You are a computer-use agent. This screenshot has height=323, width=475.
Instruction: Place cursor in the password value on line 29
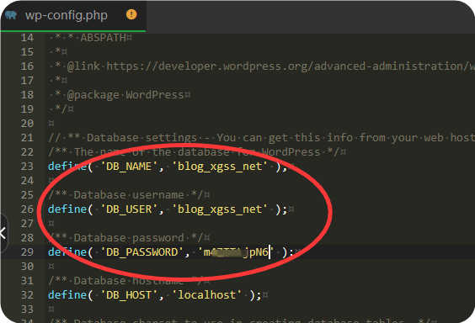[236, 252]
